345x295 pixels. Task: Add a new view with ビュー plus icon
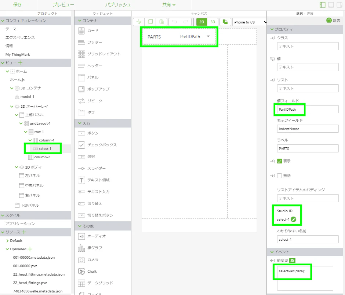[x=20, y=63]
